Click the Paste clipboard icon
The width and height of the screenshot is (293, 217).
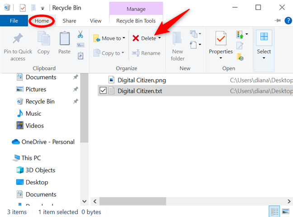tap(65, 38)
